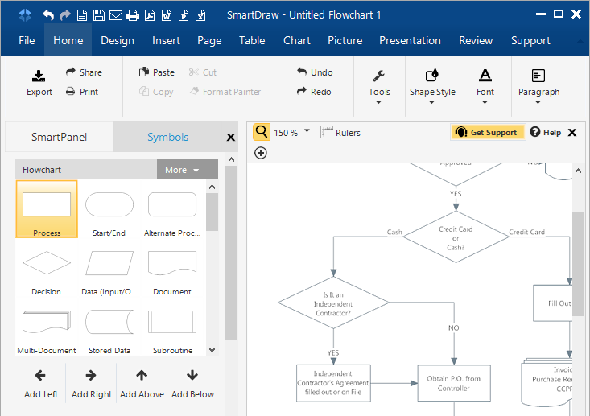
Task: Open the Paragraph dropdown
Action: pyautogui.click(x=538, y=87)
